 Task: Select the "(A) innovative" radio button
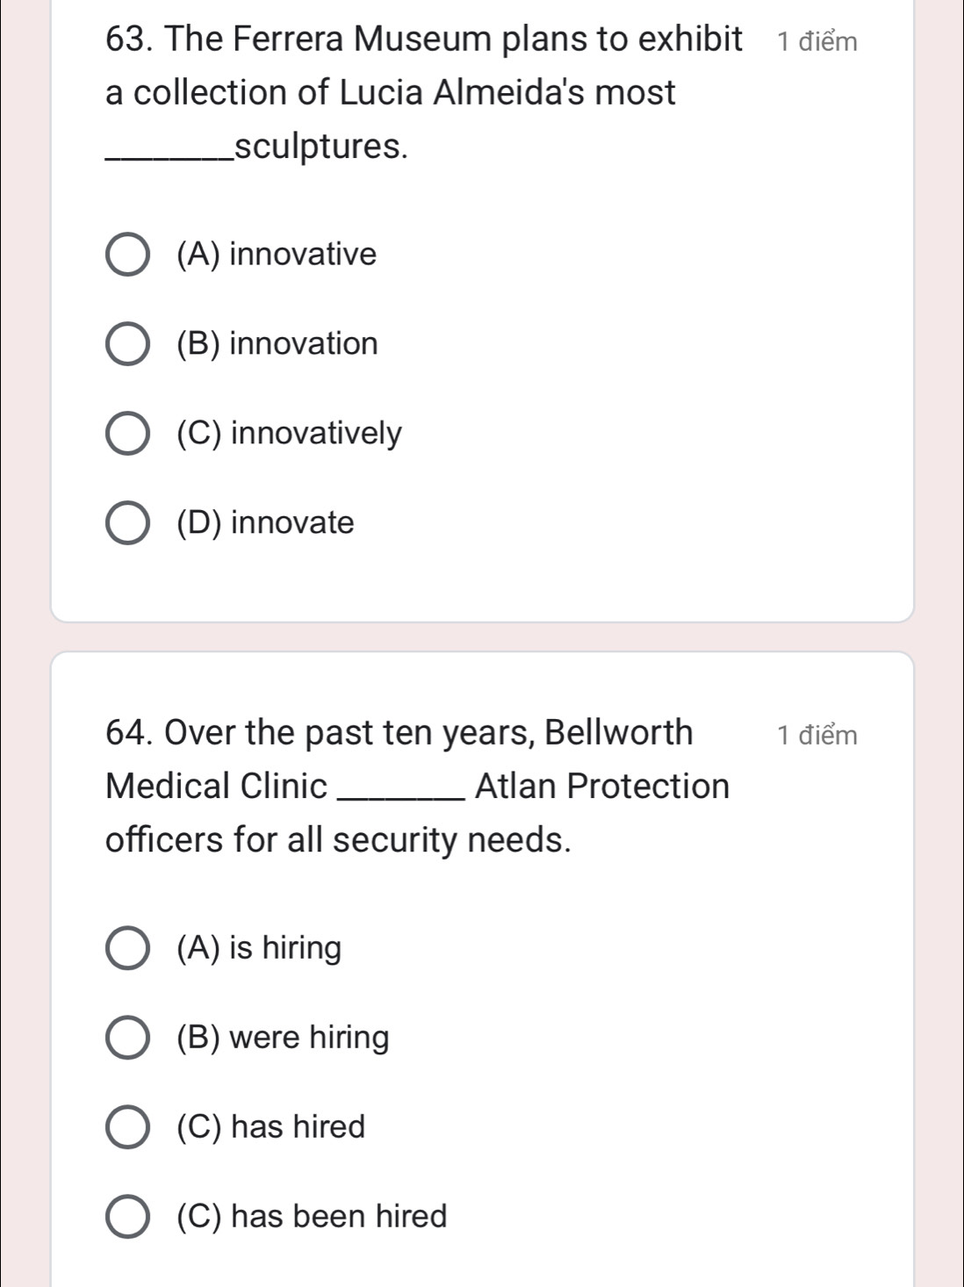(127, 255)
